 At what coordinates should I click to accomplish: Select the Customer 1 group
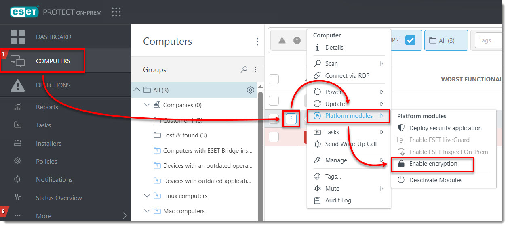[183, 120]
